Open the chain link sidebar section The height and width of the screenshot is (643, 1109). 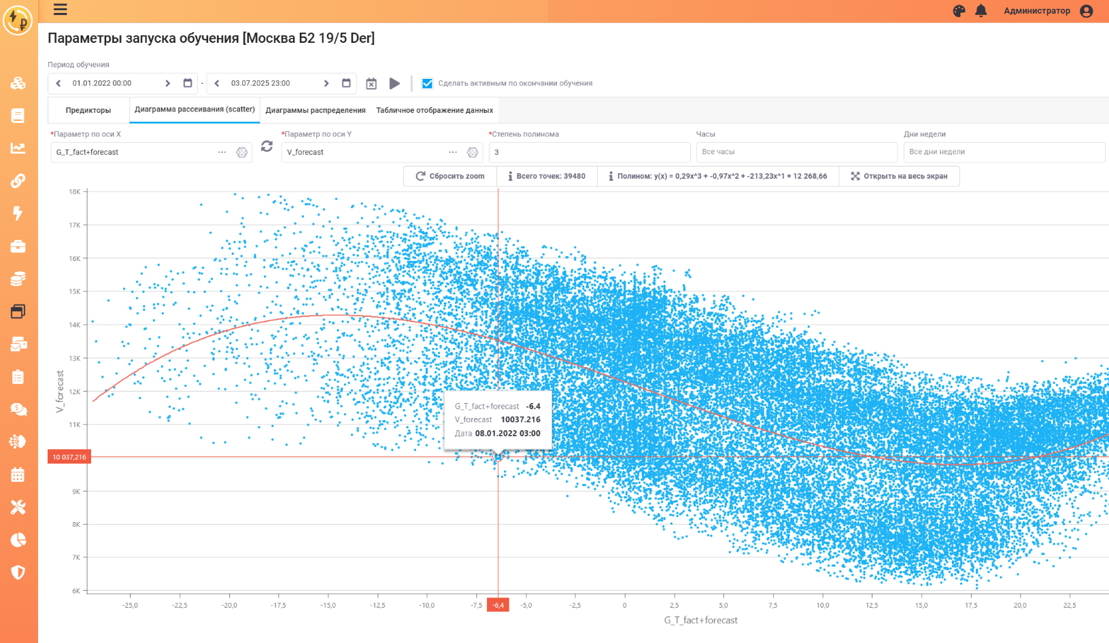(x=18, y=181)
